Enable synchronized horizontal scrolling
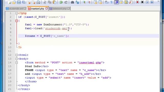Viewport: 164px width, 92px height. [100, 2]
